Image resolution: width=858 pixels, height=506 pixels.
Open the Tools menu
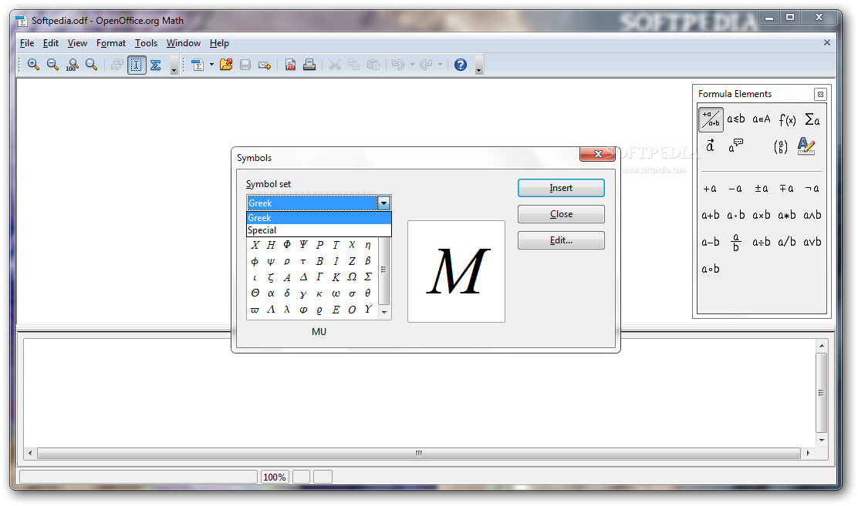[146, 43]
